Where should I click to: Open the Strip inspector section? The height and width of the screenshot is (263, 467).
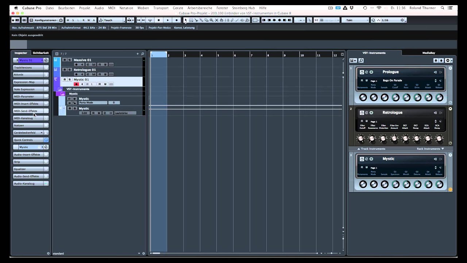[x=31, y=162]
